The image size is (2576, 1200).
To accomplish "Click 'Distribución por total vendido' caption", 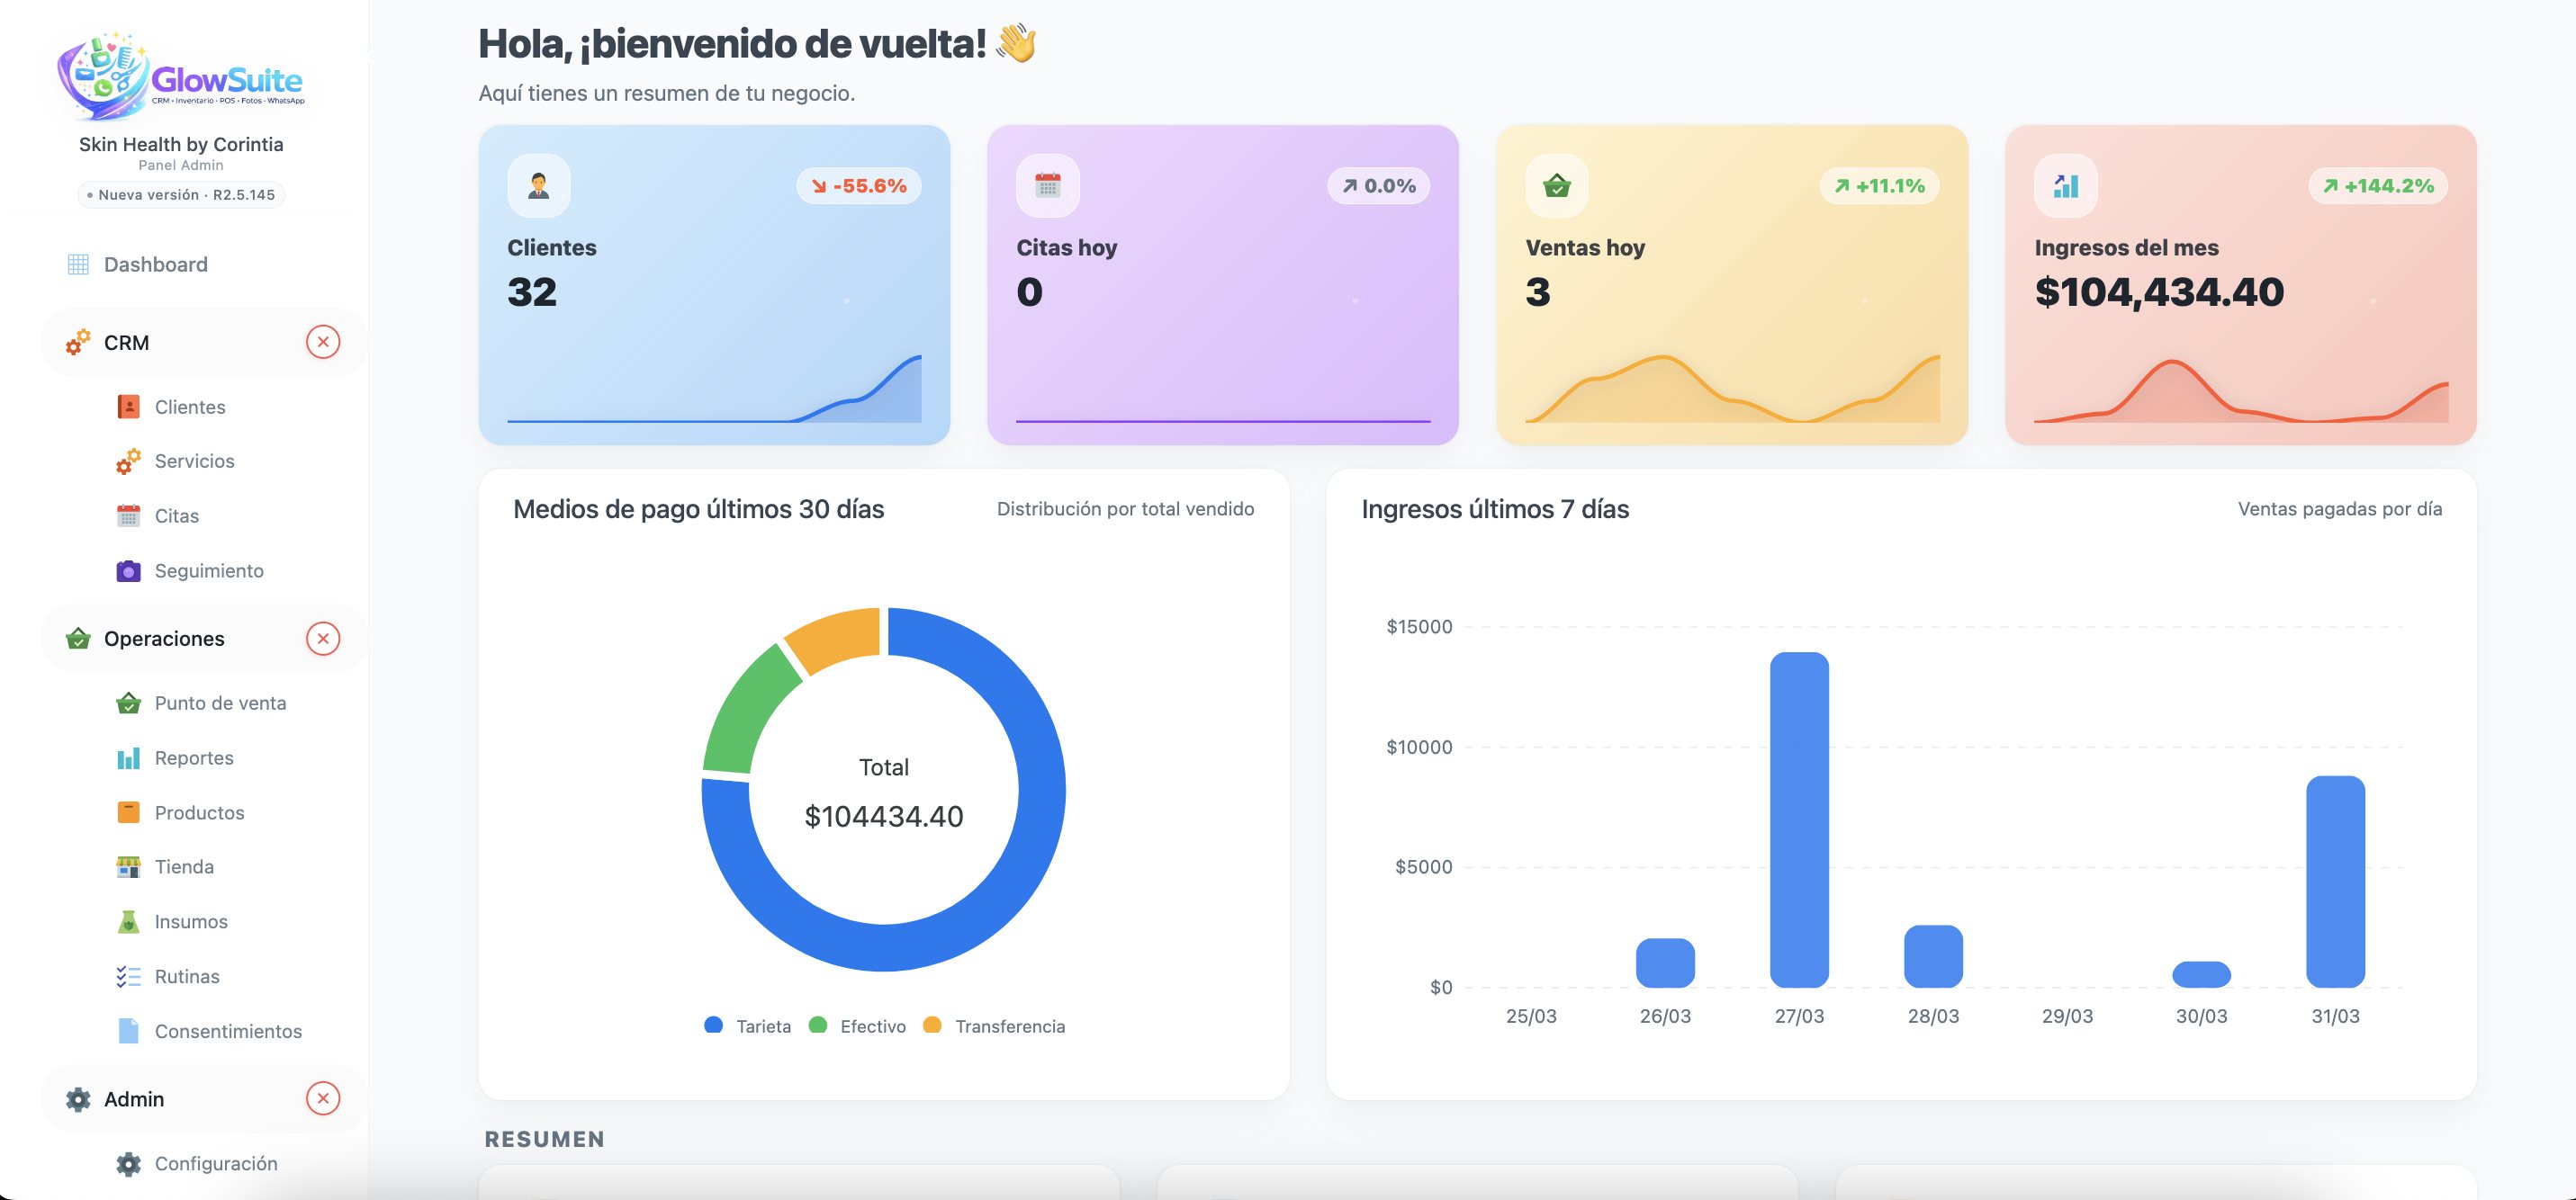I will point(1125,508).
